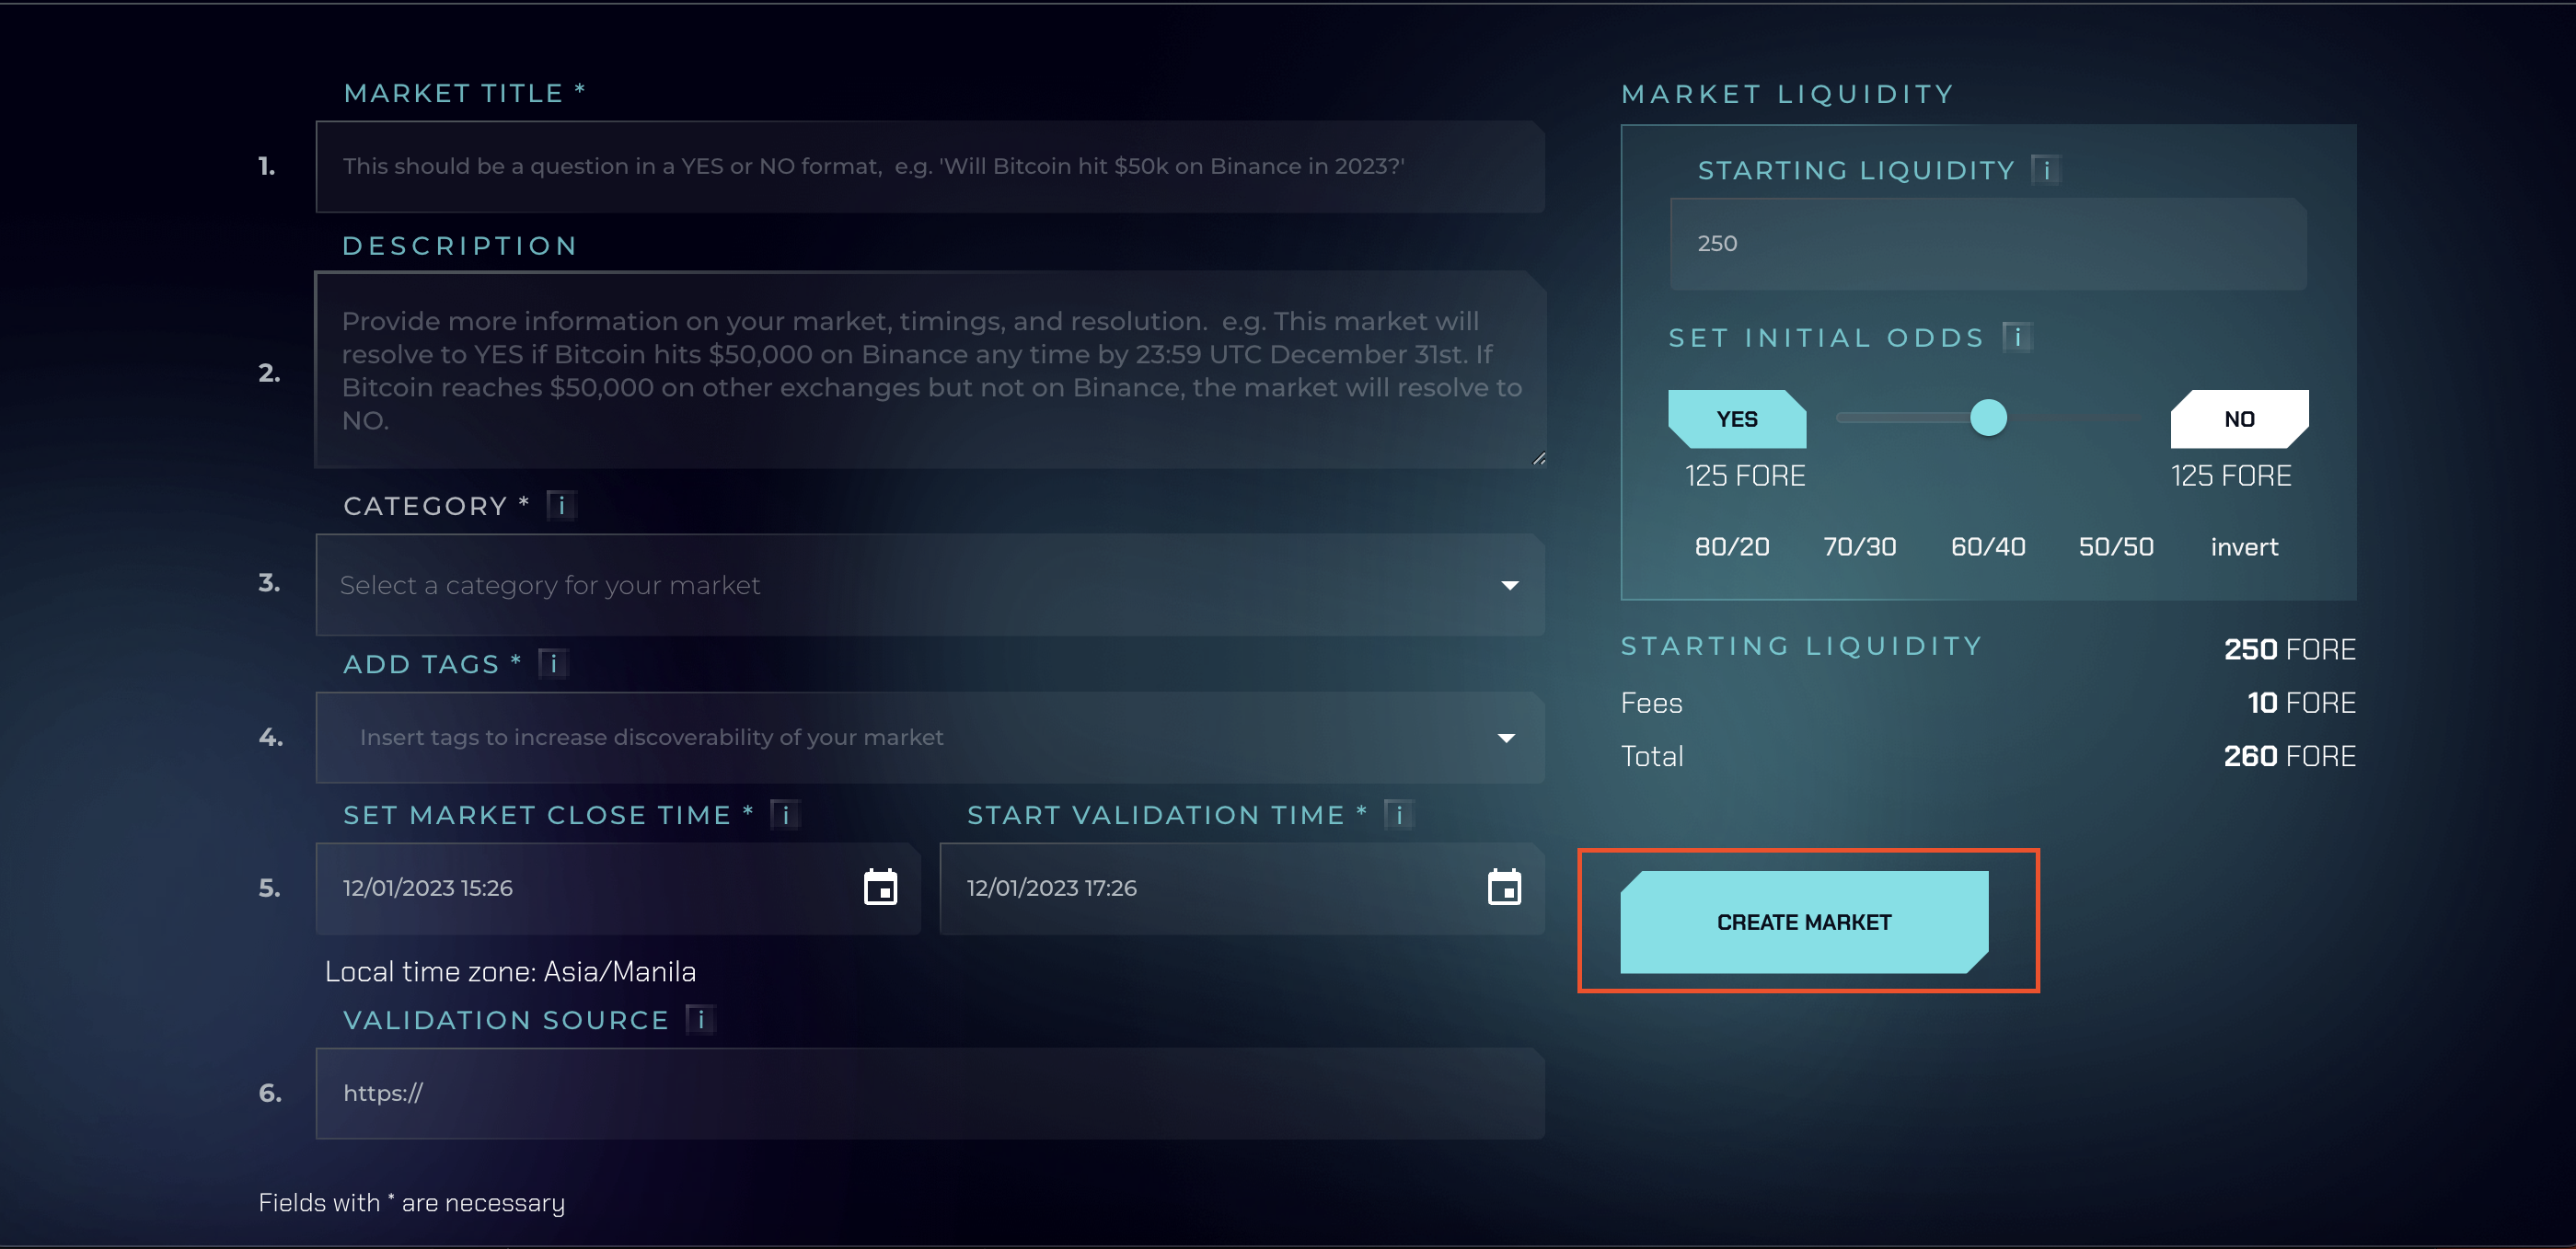Click info icon beside Add Tags label

click(x=553, y=663)
